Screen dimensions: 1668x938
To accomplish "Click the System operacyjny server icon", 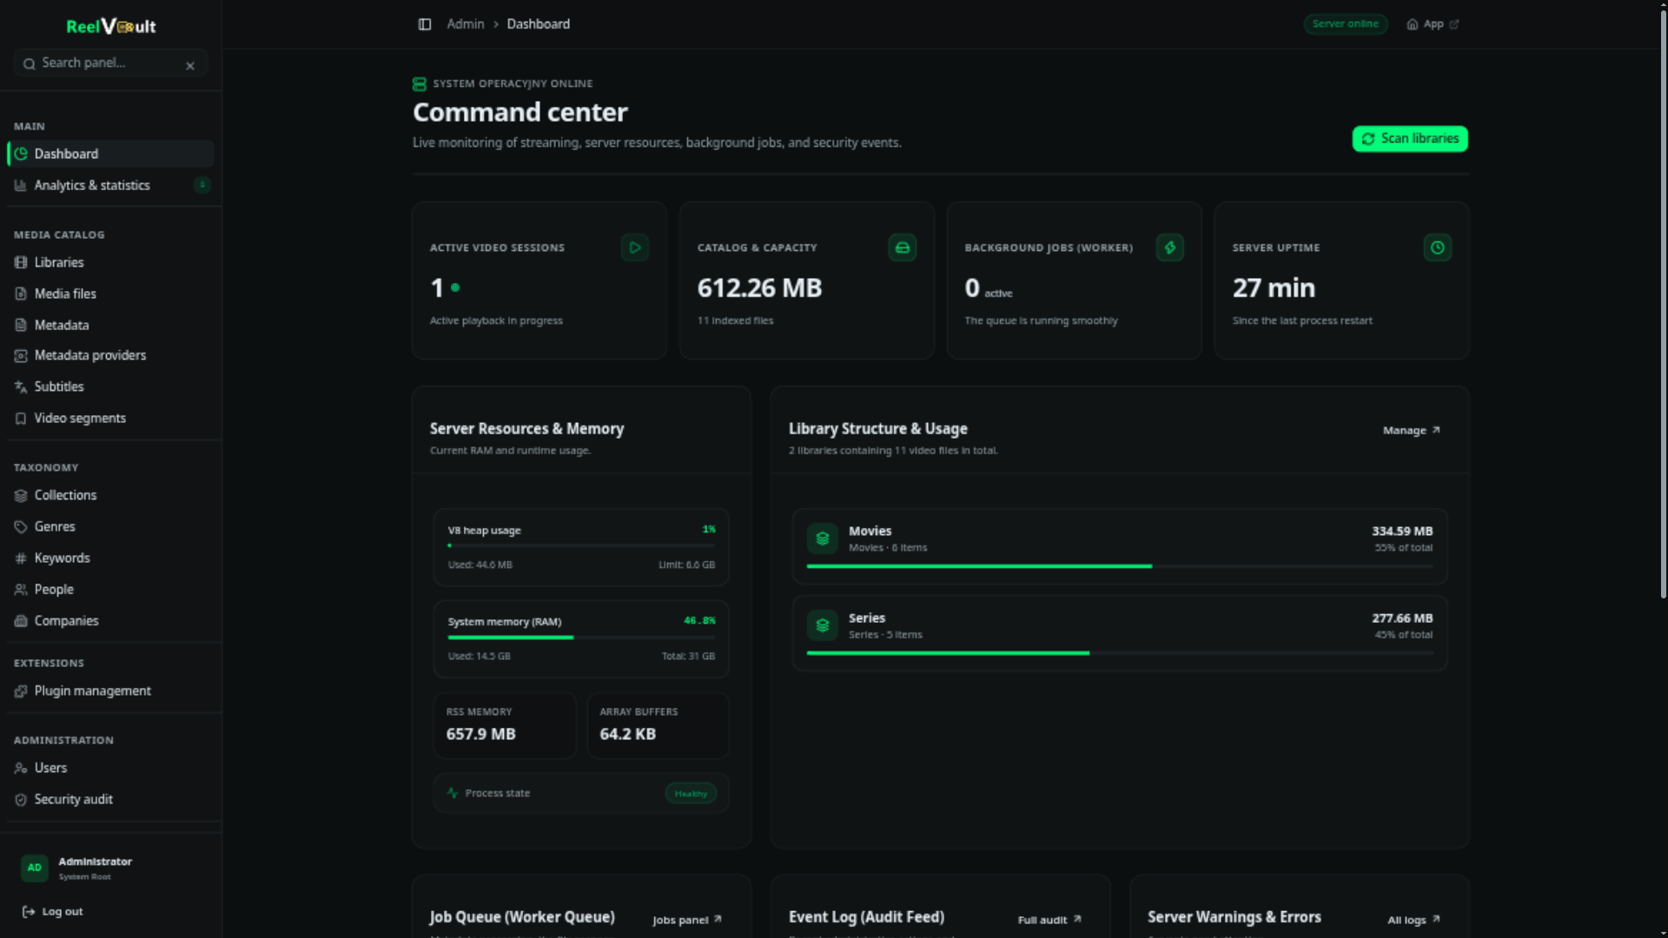I will click(420, 84).
